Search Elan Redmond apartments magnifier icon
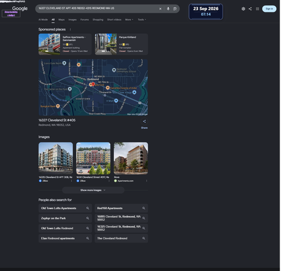Screen dimensions: 283x271 coord(88,238)
